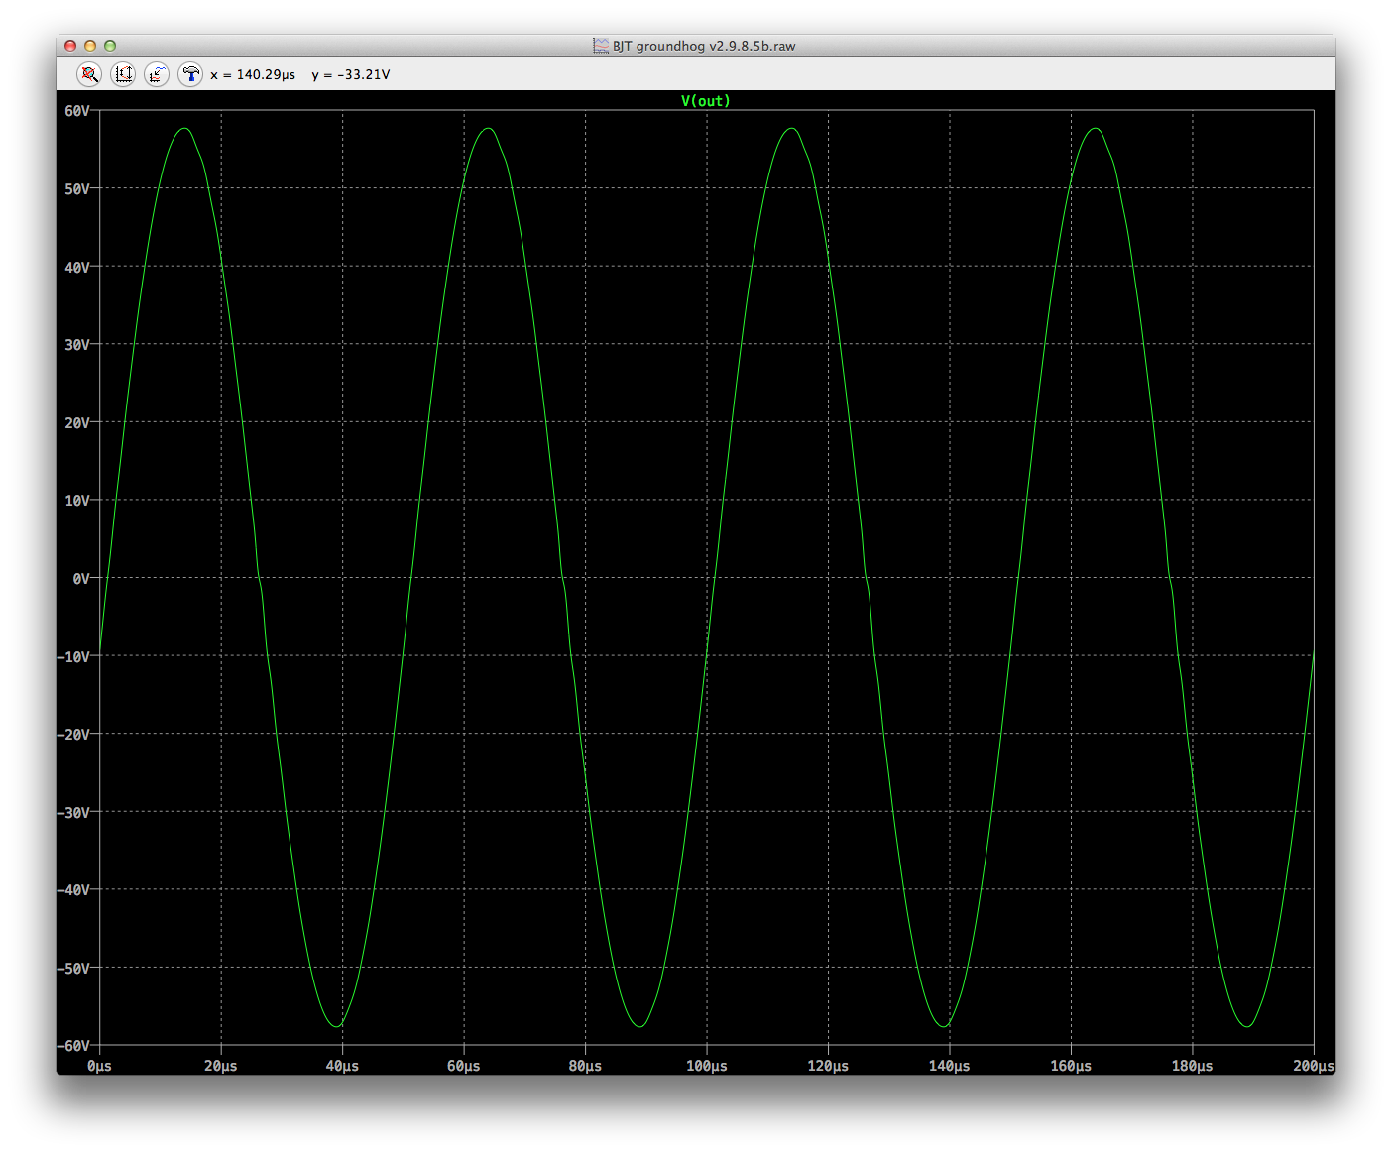Image resolution: width=1392 pixels, height=1153 pixels.
Task: Click the -30V vertical axis label
Action: (x=74, y=812)
